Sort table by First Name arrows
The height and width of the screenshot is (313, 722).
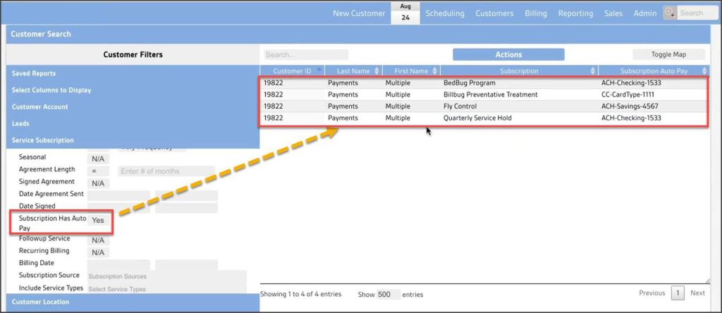click(434, 70)
